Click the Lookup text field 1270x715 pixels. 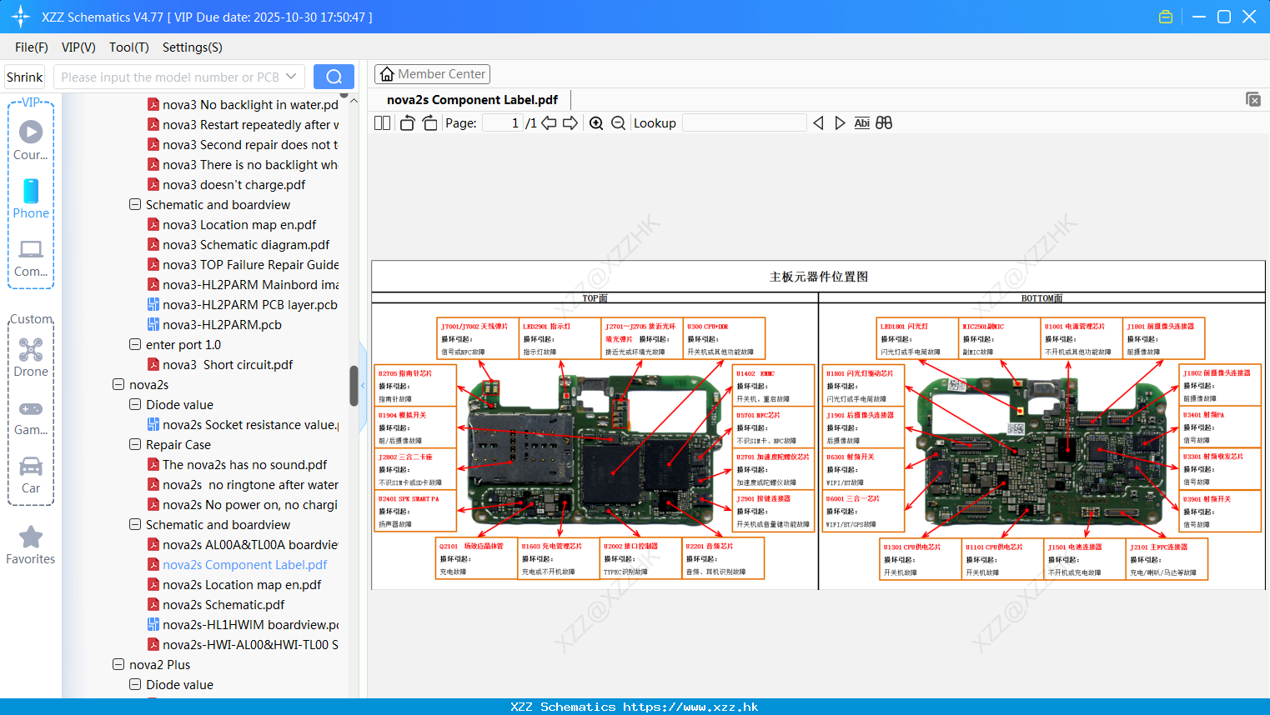click(x=744, y=123)
